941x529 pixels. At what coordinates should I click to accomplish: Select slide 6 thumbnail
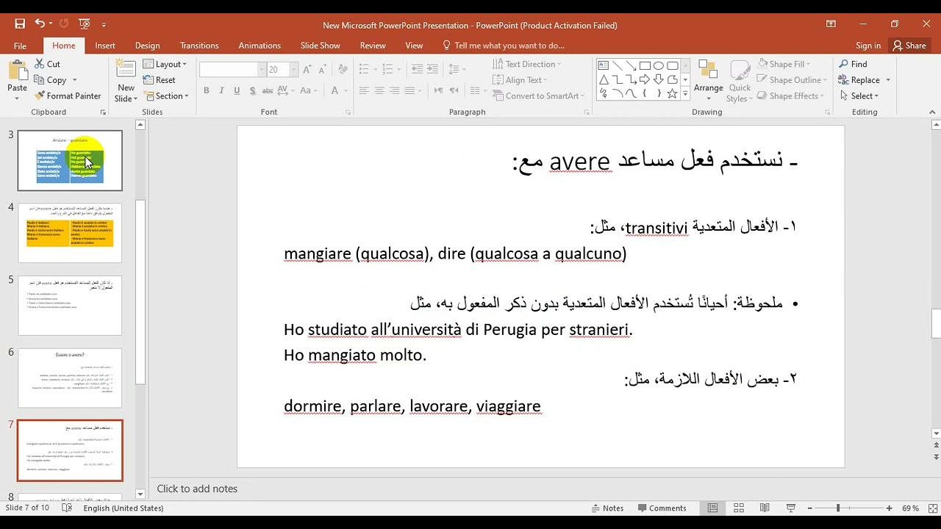click(x=70, y=378)
